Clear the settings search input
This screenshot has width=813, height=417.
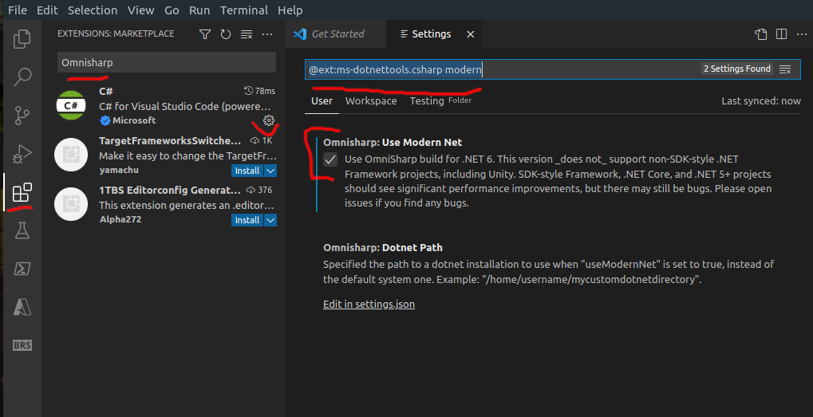click(785, 69)
